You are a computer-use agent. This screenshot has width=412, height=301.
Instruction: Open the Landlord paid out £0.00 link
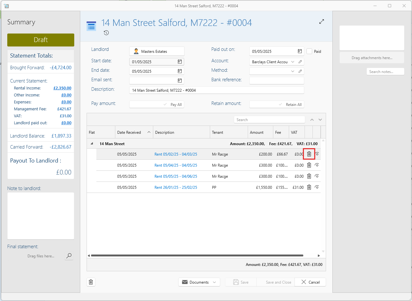(x=66, y=123)
